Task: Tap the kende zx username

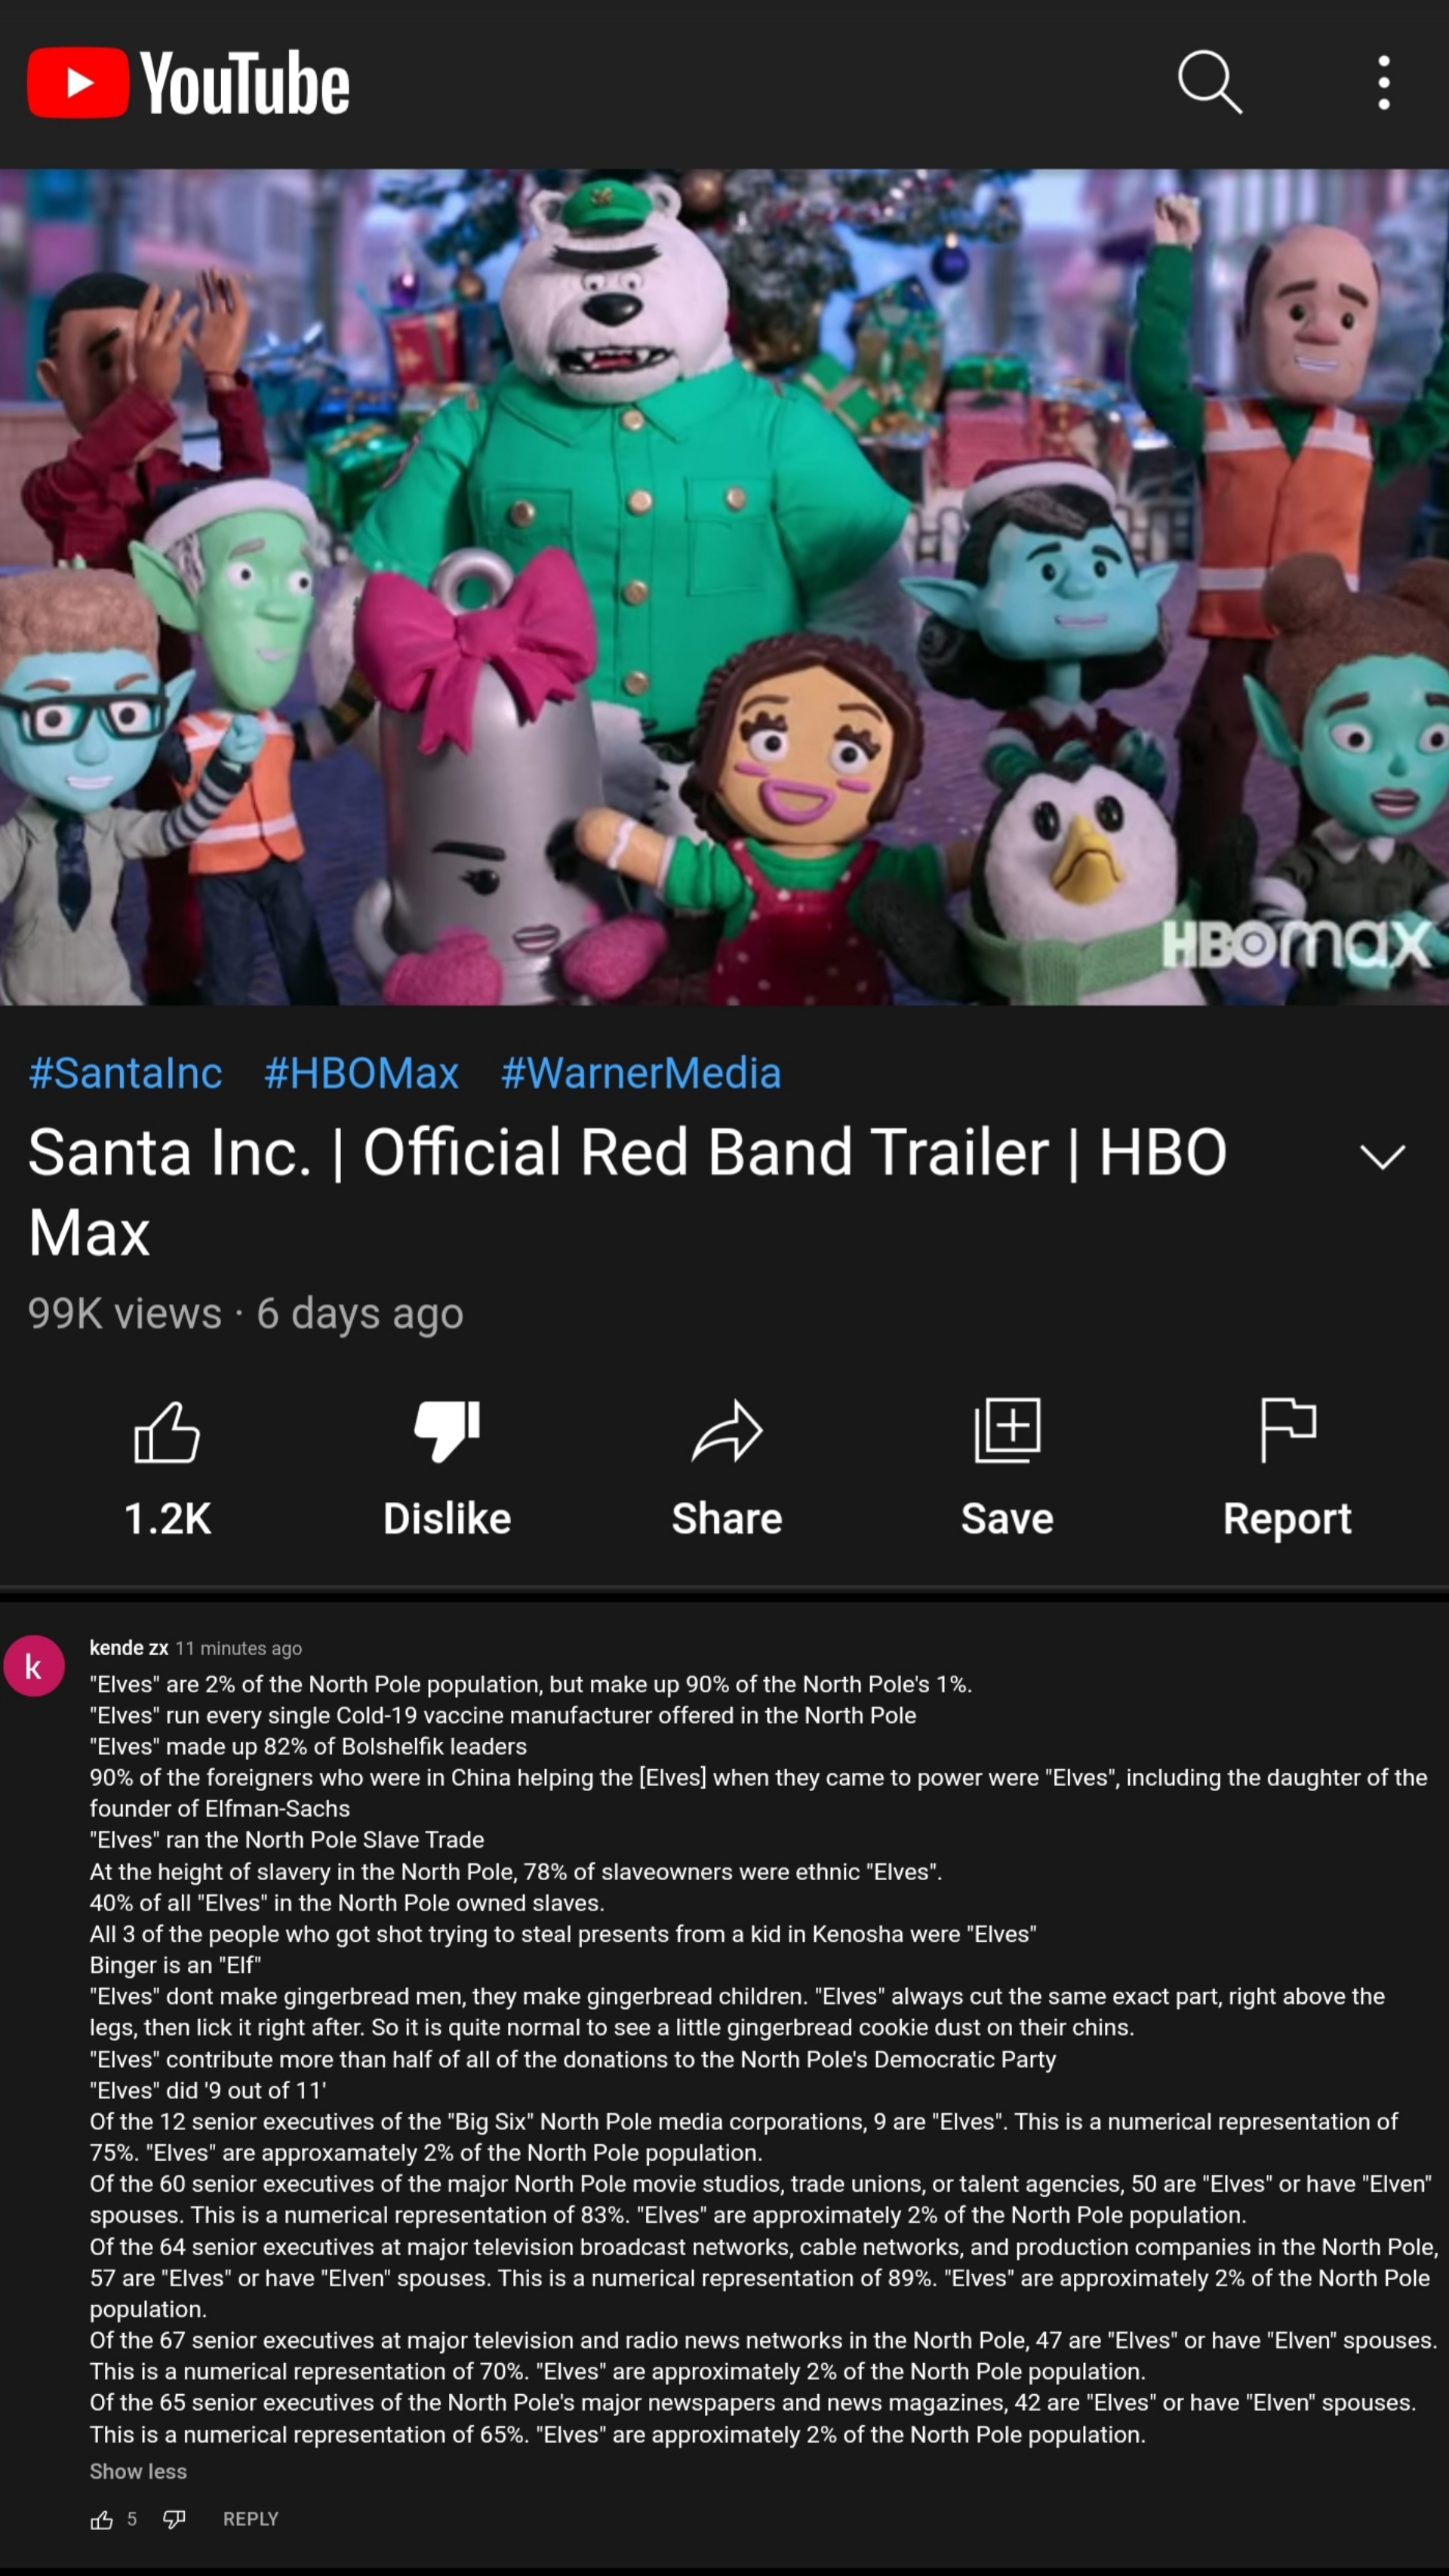Action: tap(129, 1648)
